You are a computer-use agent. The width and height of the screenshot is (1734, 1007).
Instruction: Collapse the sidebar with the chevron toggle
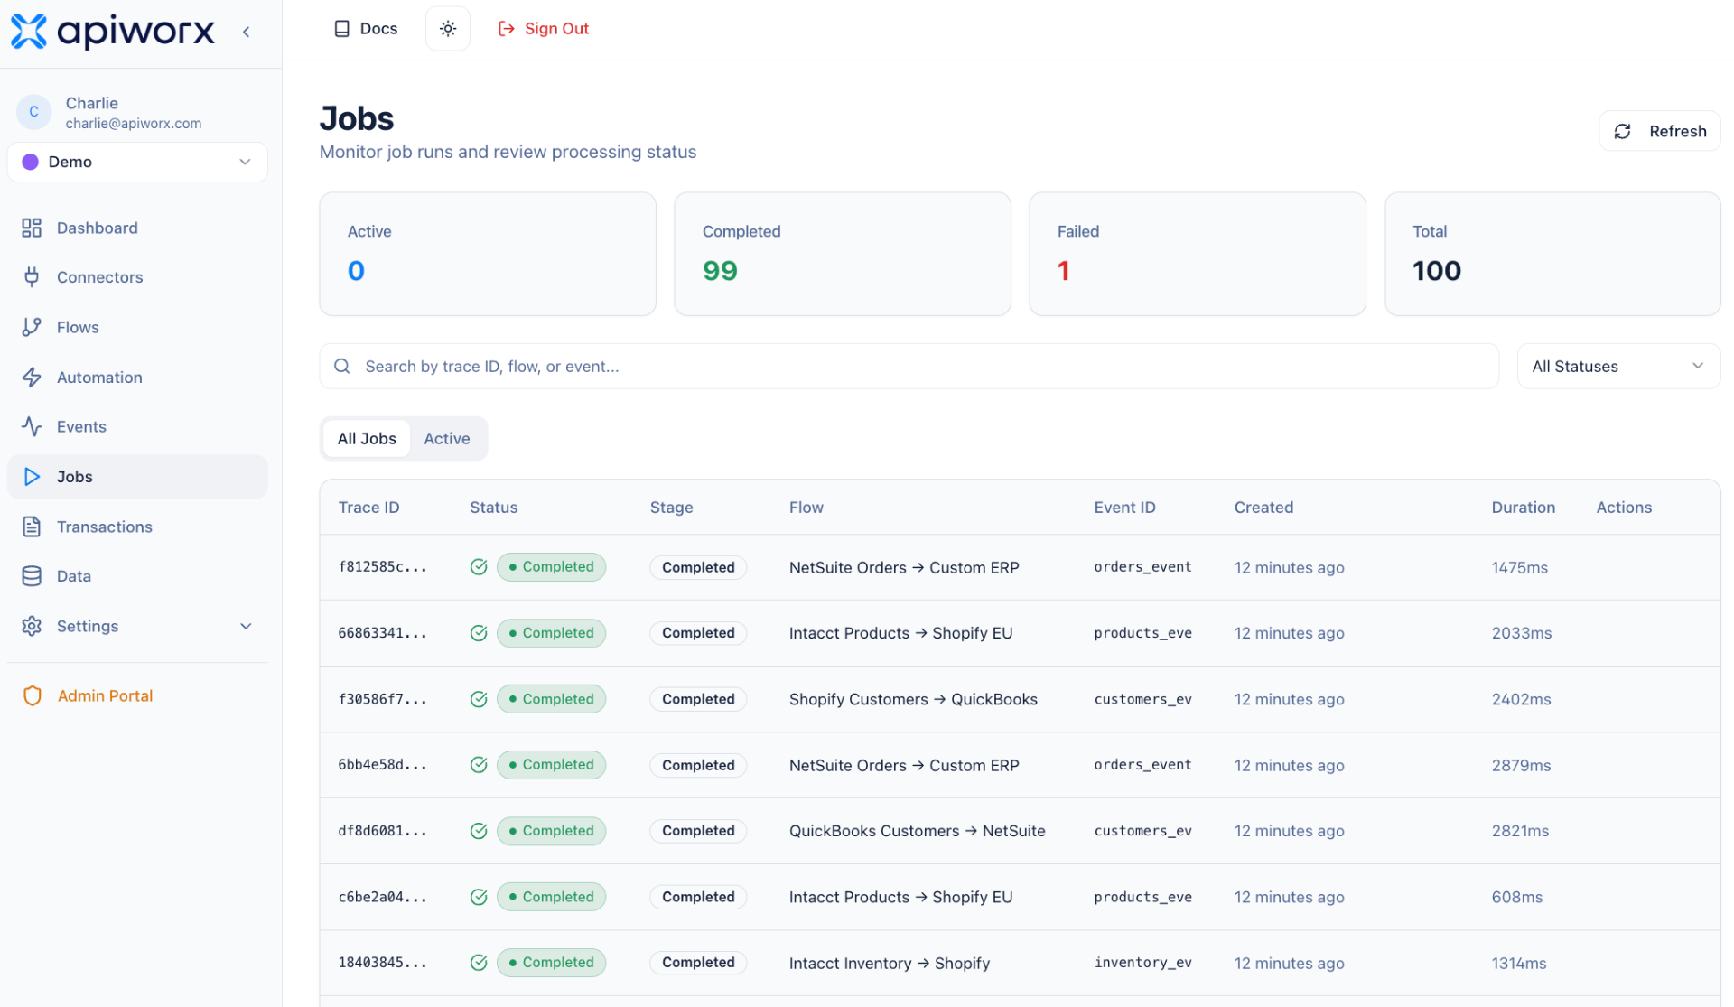click(x=246, y=30)
